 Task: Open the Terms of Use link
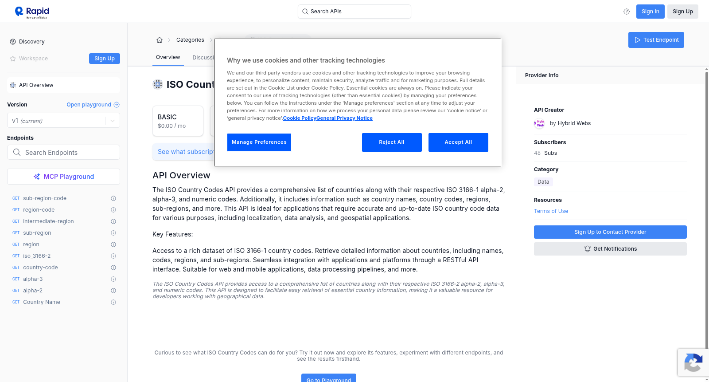pyautogui.click(x=551, y=211)
